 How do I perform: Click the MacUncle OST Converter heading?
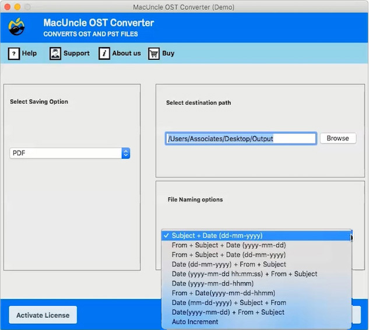99,23
